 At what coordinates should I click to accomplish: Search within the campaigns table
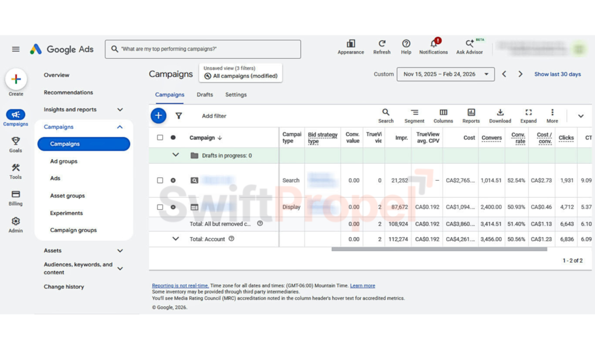tap(386, 116)
